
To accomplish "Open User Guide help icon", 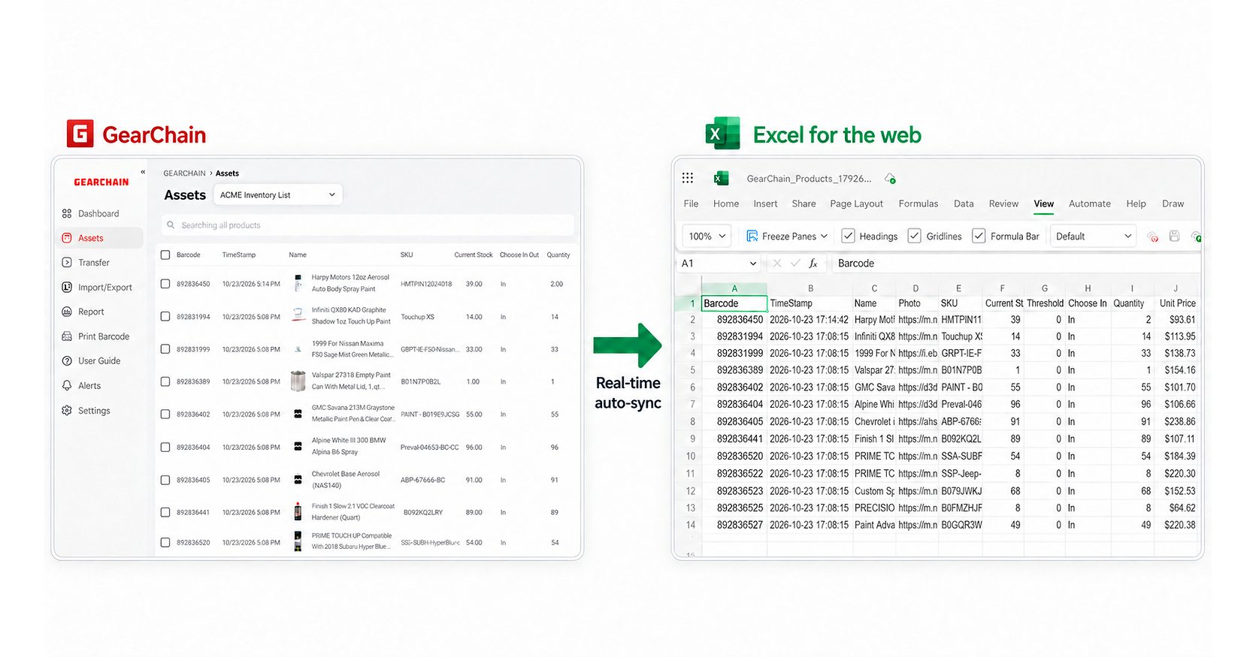I will (67, 361).
